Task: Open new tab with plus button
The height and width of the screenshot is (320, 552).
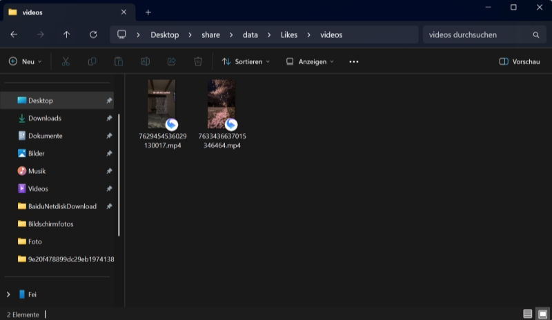Action: coord(148,12)
